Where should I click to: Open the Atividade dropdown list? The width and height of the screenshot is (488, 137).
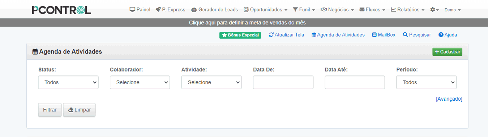click(x=211, y=82)
